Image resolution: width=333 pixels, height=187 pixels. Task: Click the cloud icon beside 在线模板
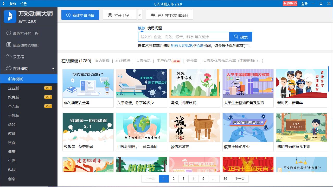[x=9, y=68]
